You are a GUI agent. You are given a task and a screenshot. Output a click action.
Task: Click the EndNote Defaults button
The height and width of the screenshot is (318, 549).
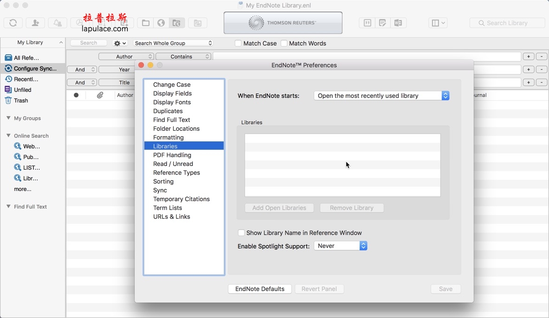click(x=260, y=289)
